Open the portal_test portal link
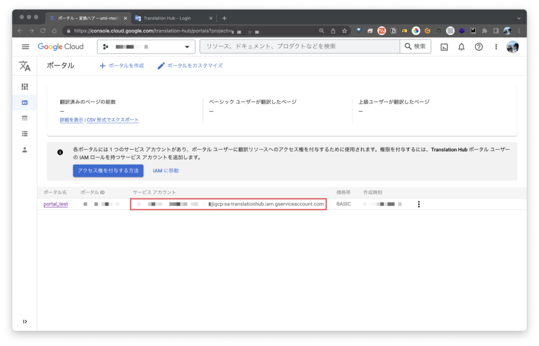 click(54, 203)
